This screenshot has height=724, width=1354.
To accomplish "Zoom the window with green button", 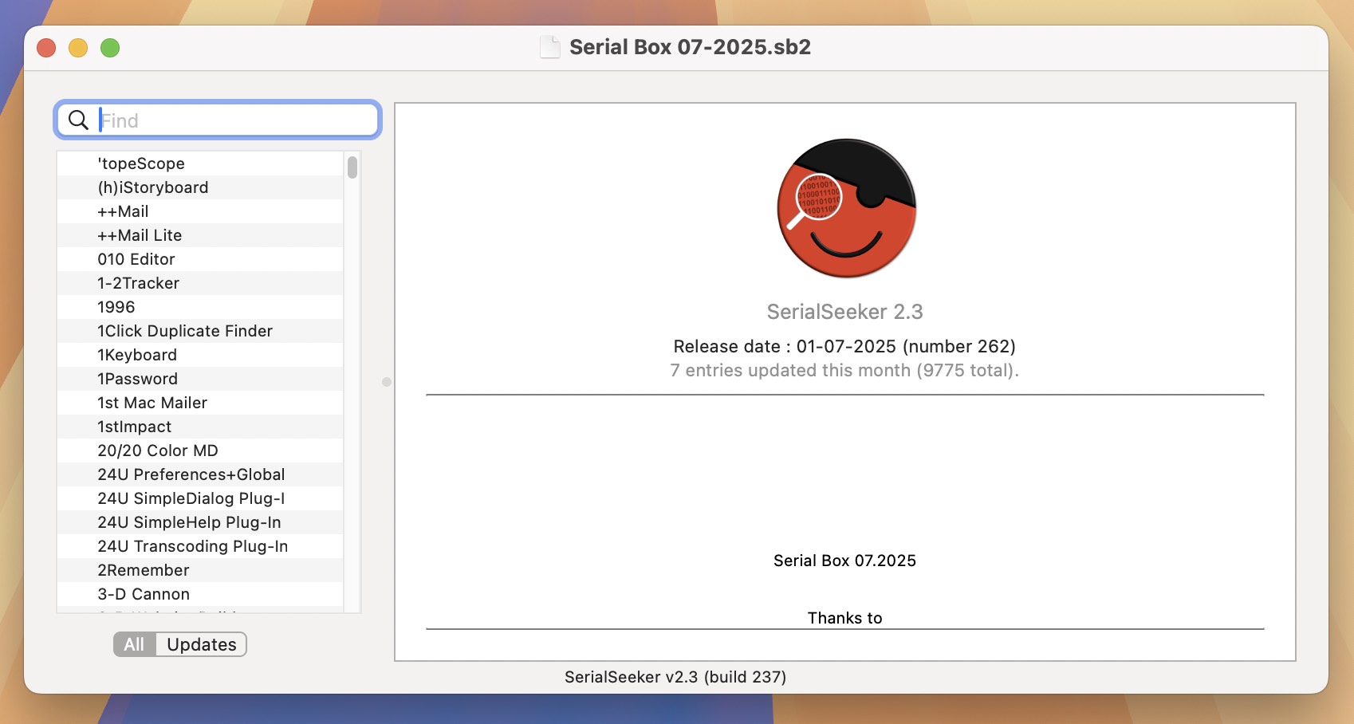I will 110,48.
